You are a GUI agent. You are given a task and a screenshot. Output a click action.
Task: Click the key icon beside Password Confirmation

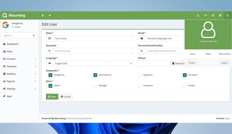coord(142,51)
